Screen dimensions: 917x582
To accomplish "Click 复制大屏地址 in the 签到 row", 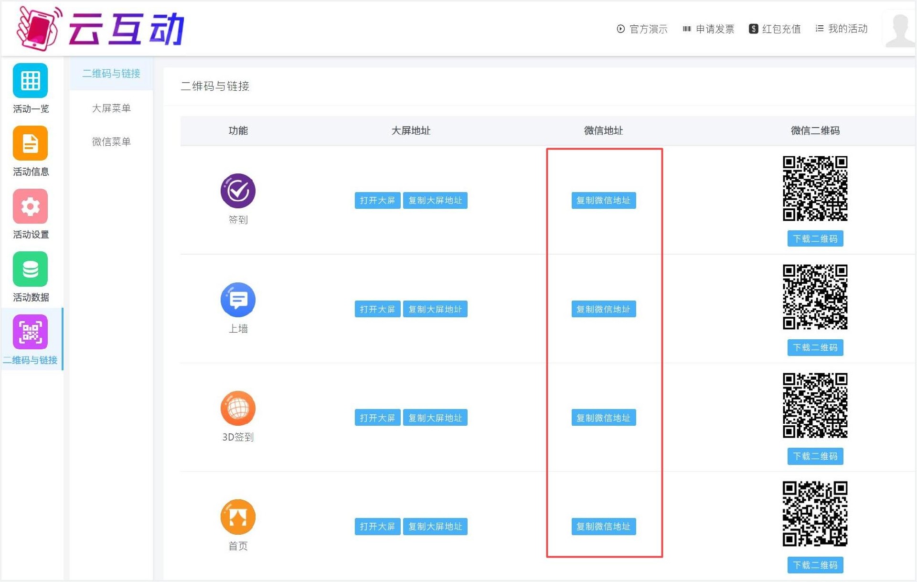I will tap(435, 200).
